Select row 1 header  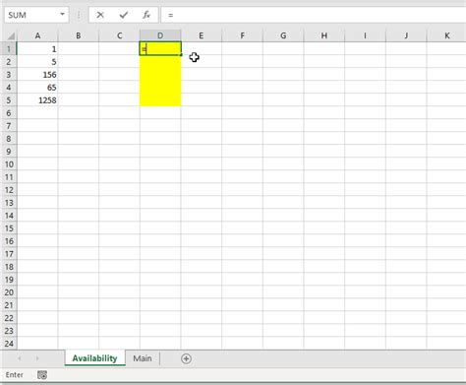(9, 49)
